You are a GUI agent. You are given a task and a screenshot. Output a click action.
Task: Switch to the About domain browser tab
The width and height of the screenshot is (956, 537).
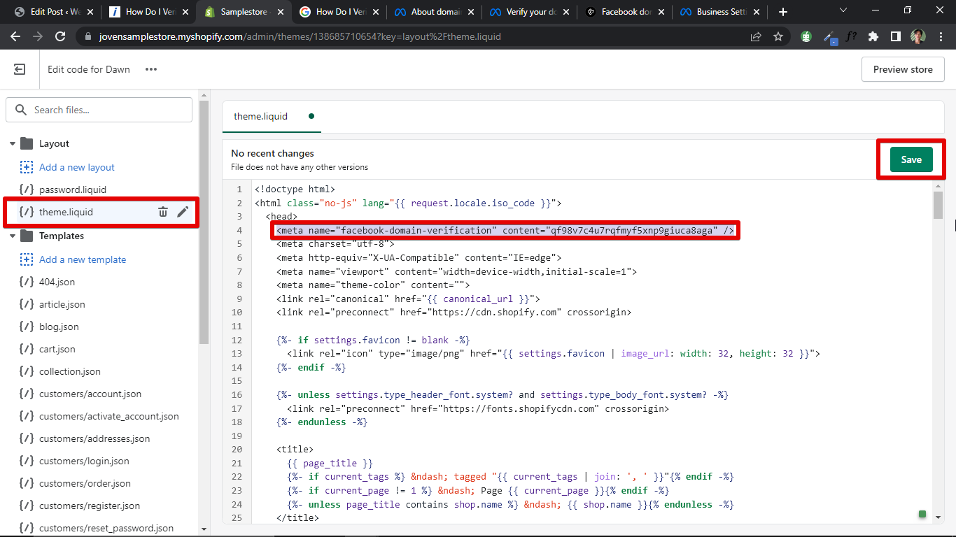(x=434, y=12)
